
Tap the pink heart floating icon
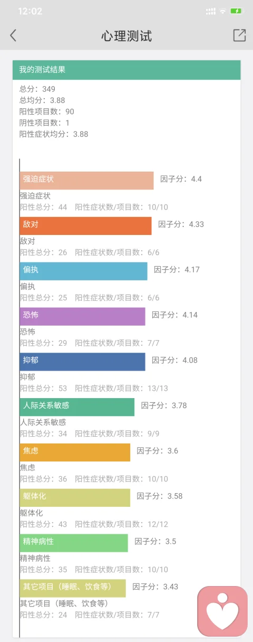coord(222,611)
